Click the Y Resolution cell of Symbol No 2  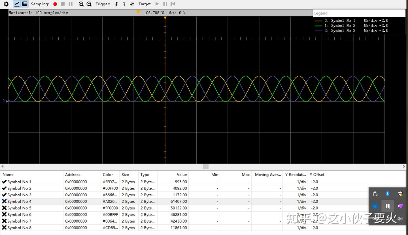[x=295, y=188]
